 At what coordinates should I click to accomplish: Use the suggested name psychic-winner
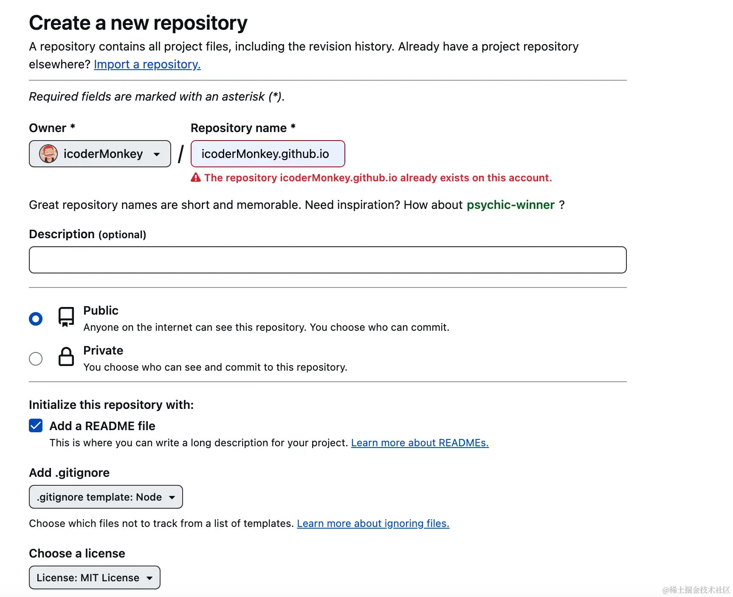(x=510, y=205)
